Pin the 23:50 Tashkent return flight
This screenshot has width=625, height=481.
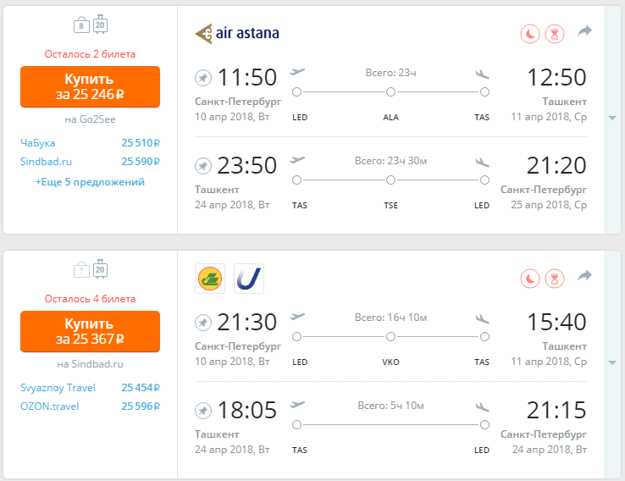[203, 166]
